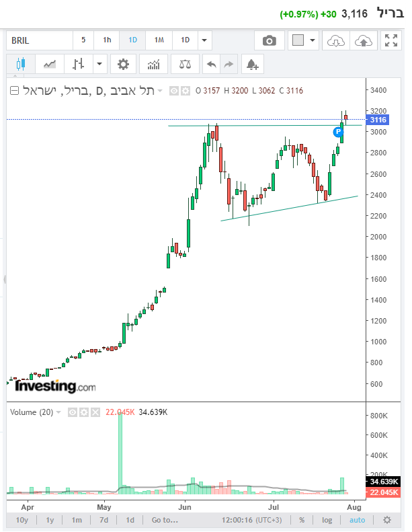412x532 pixels.
Task: Select candlestick chart style
Action: (21, 64)
